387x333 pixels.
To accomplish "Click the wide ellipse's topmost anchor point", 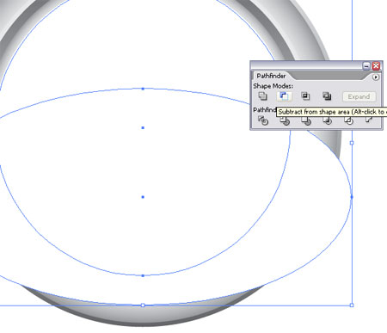I will tap(143, 89).
